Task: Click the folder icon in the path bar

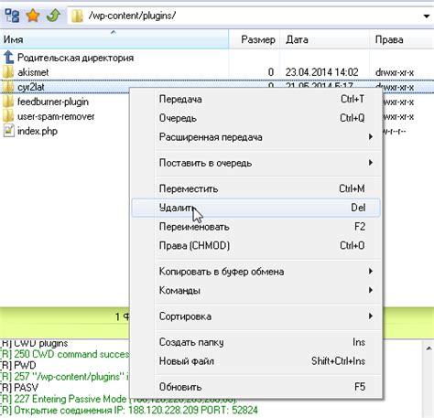Action: pos(77,16)
